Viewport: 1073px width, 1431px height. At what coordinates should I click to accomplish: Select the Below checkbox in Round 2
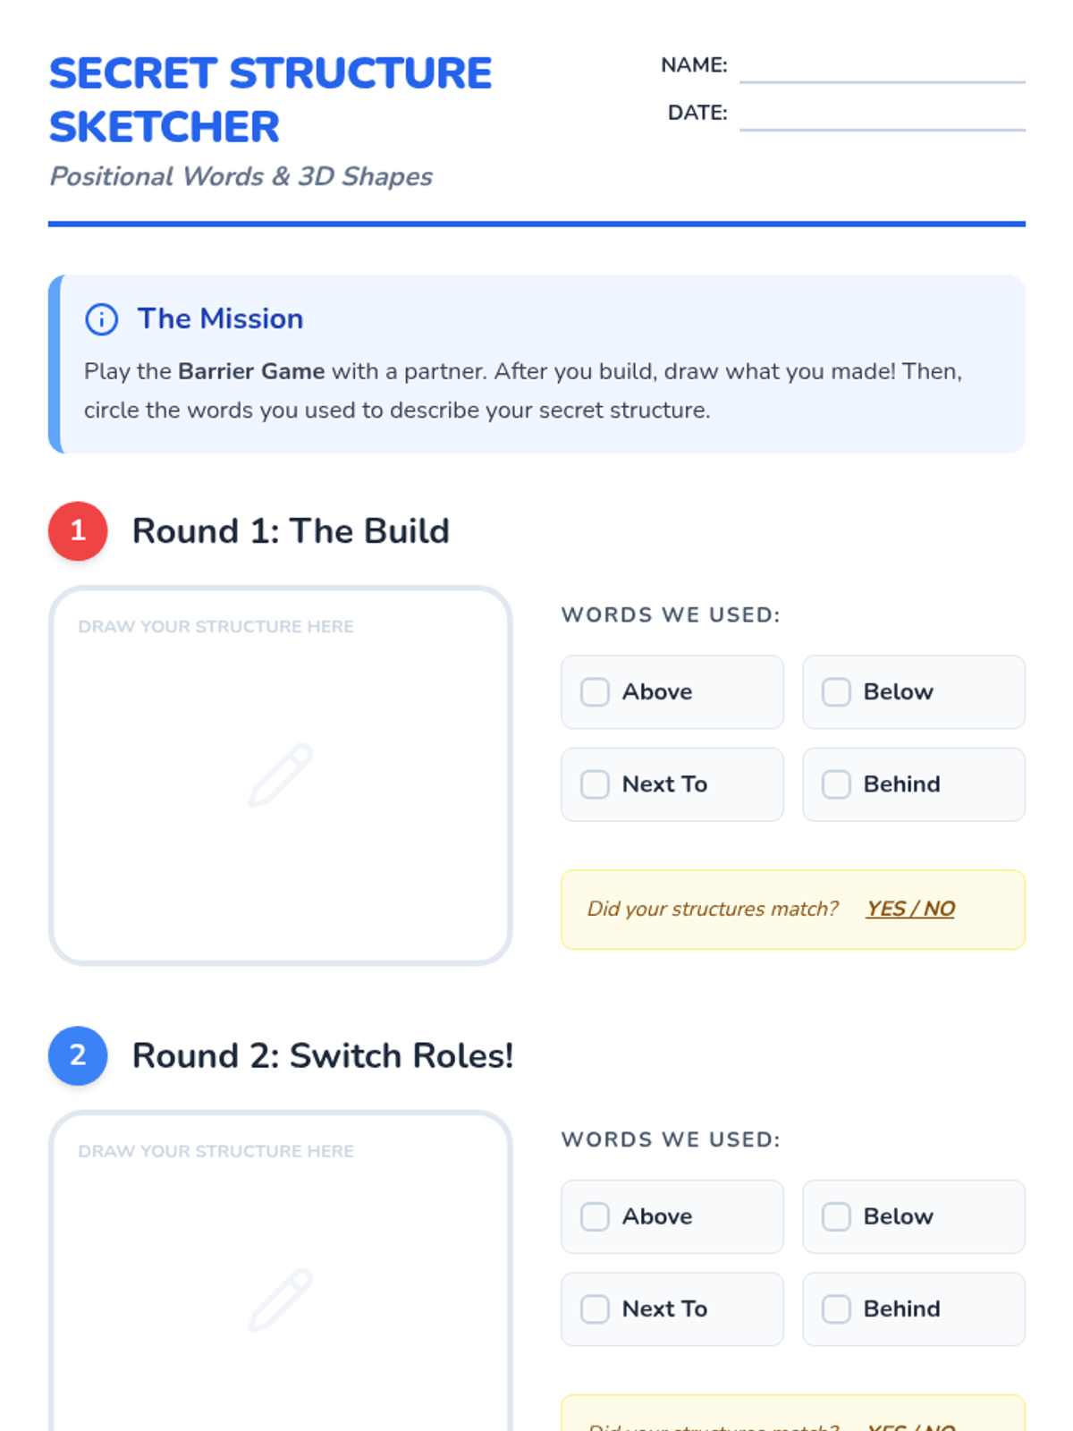pos(836,1216)
